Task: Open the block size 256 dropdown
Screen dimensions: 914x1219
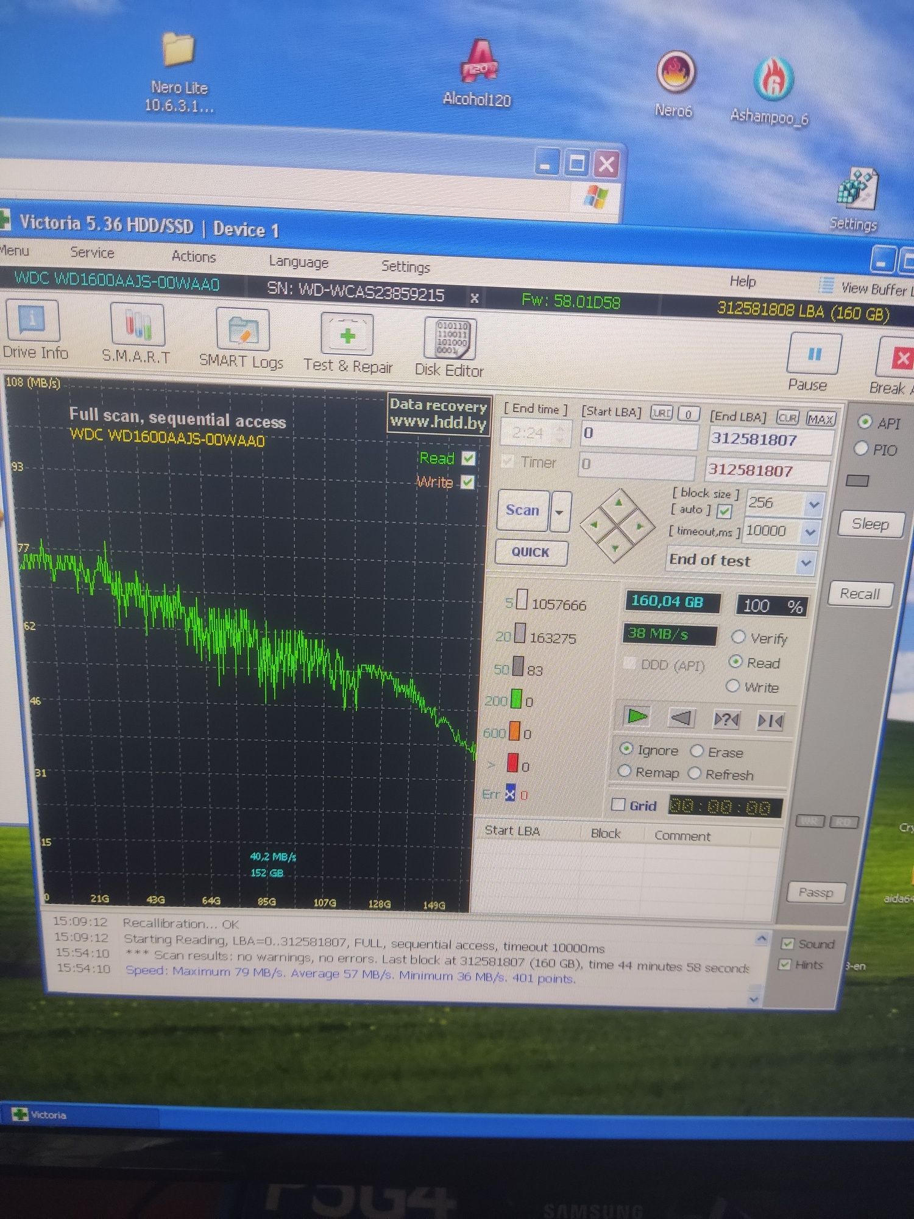Action: [x=813, y=505]
